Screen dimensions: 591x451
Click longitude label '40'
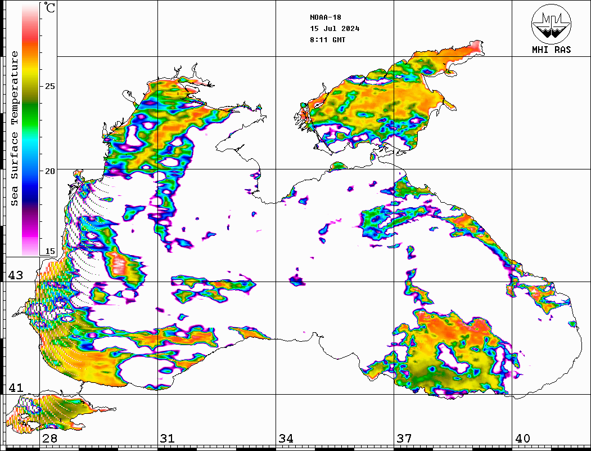522,439
